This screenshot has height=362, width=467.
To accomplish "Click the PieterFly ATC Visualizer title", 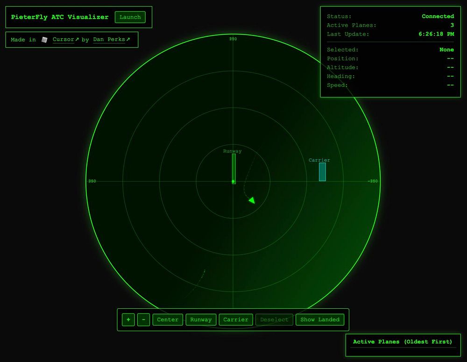I will click(60, 17).
